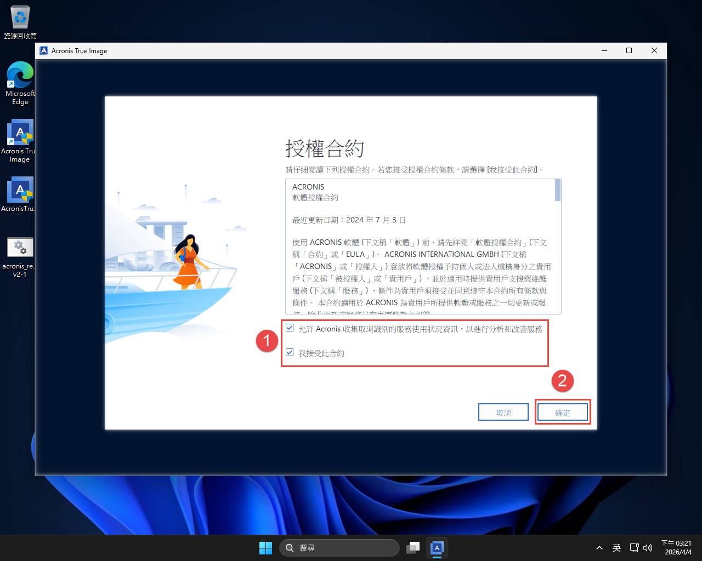
Task: Close the Acronis True Image window
Action: [x=654, y=50]
